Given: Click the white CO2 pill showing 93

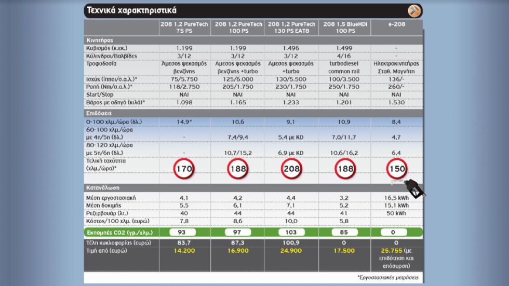Looking at the screenshot, I should 182,232.
